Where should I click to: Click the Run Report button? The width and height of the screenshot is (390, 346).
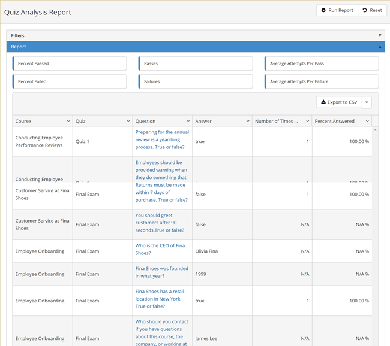click(337, 10)
